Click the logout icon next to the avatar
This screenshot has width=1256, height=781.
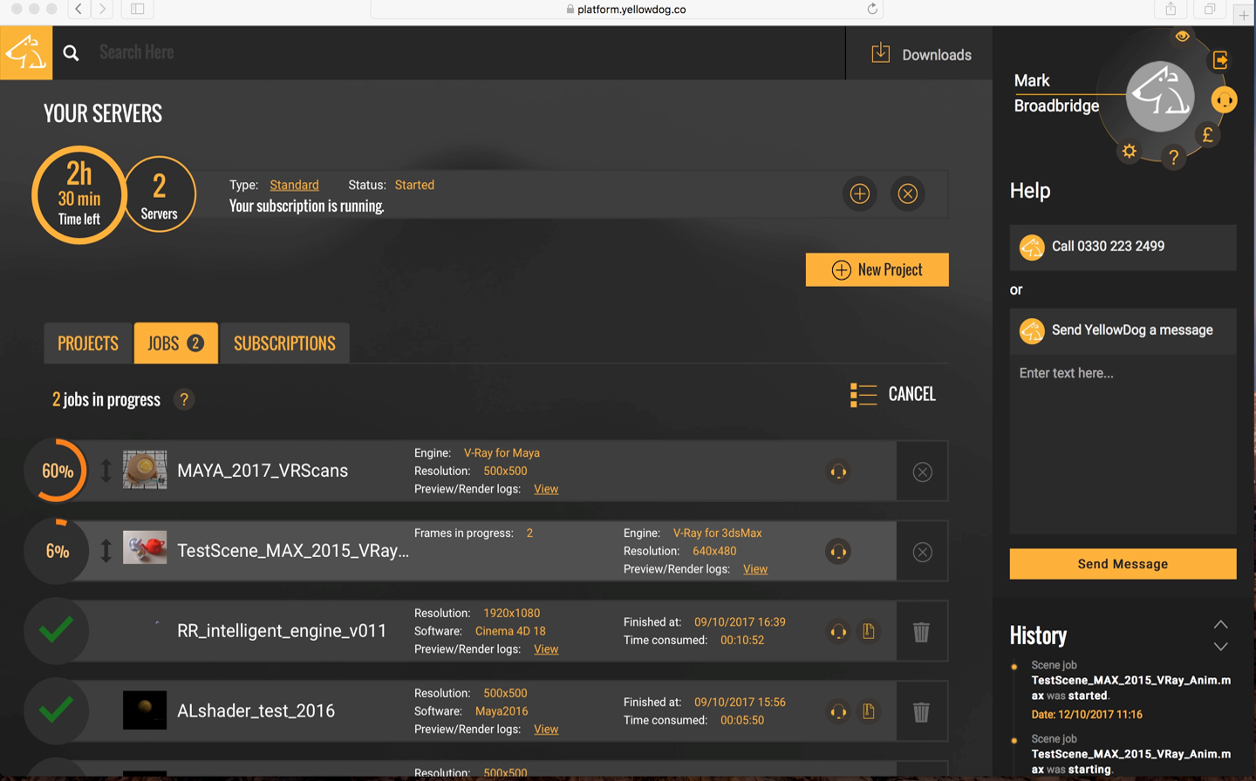pos(1220,60)
